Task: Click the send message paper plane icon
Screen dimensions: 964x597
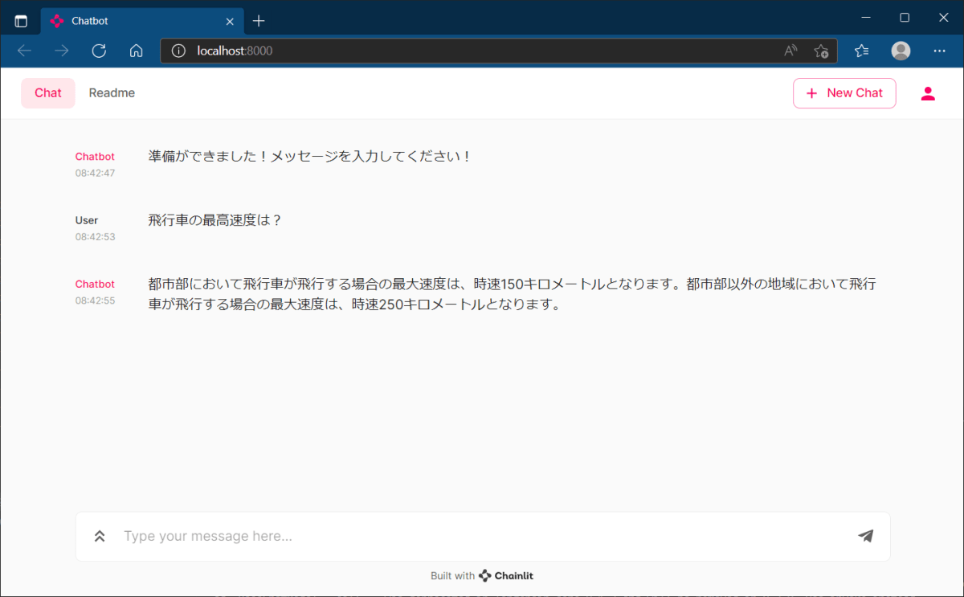Action: click(x=865, y=536)
